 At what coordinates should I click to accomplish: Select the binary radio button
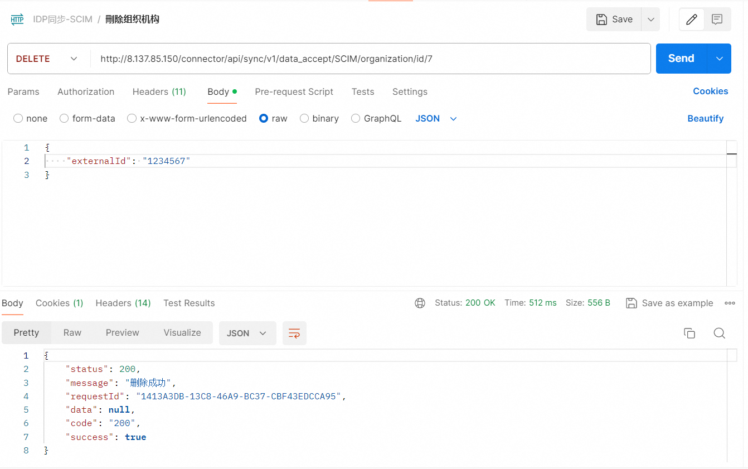[x=304, y=118]
